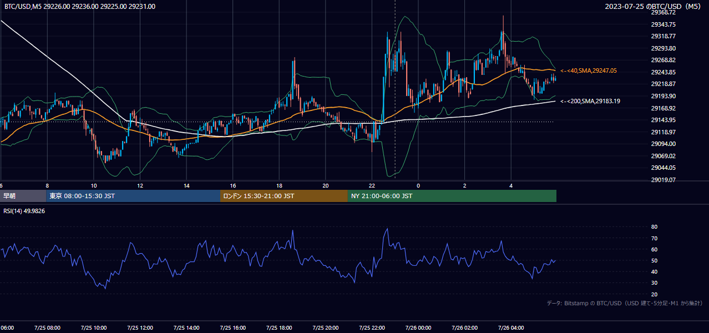709x333 pixels.
Task: Click RSI axis level 40
Action: coord(654,271)
